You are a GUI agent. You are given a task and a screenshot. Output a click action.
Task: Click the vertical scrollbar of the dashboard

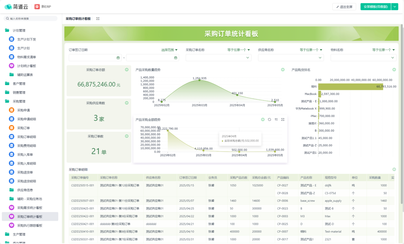(401, 114)
